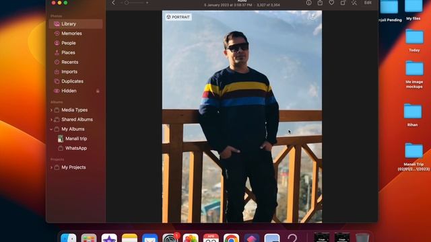Open Launchpad from the dock
431x242 pixels.
pos(88,238)
